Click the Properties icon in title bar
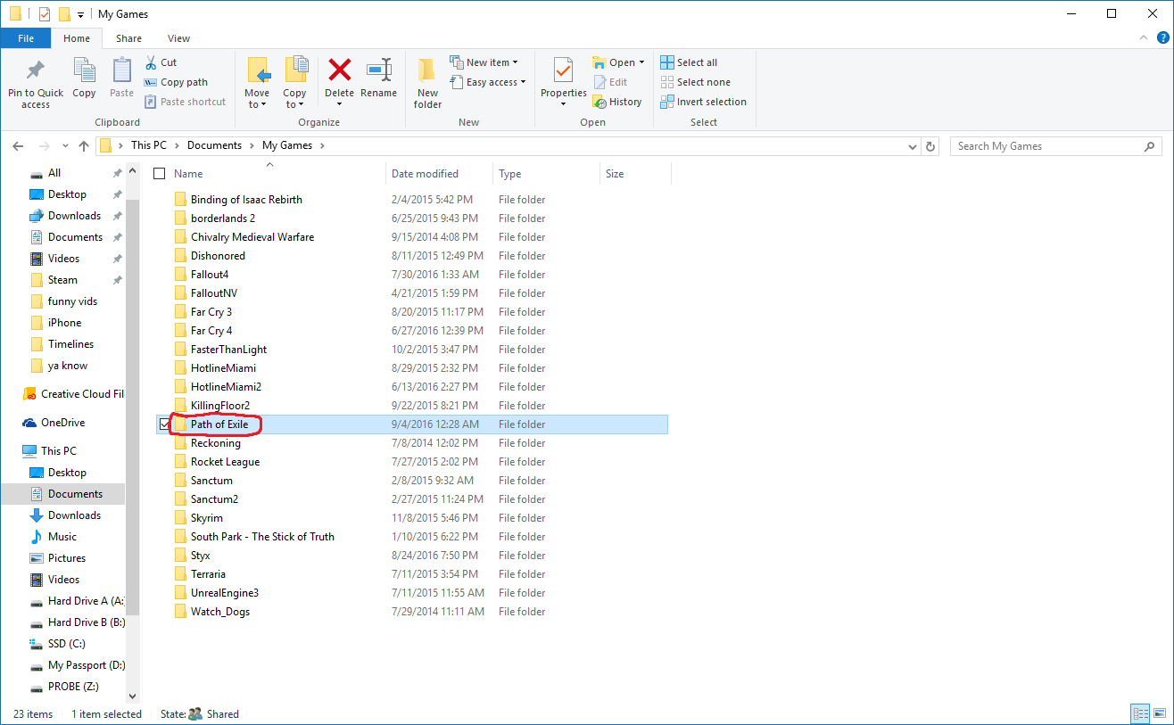 click(x=45, y=14)
